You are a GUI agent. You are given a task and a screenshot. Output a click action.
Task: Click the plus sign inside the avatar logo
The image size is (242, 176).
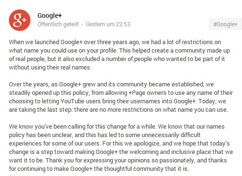coord(24,20)
